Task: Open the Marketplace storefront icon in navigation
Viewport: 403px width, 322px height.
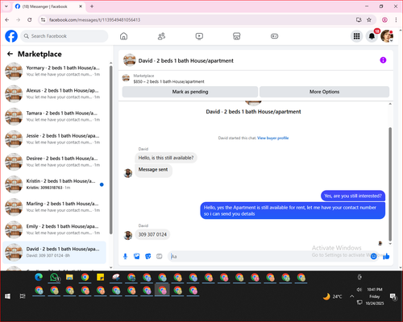Action: pos(236,36)
